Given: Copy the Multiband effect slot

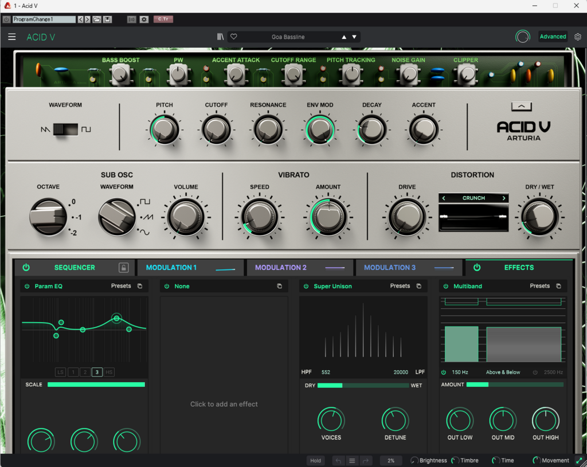Looking at the screenshot, I should pyautogui.click(x=558, y=286).
